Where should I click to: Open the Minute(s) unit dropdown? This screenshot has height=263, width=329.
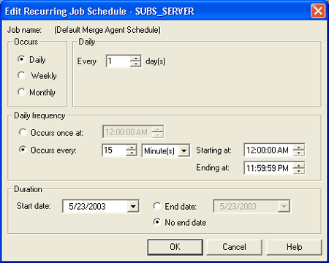point(184,150)
